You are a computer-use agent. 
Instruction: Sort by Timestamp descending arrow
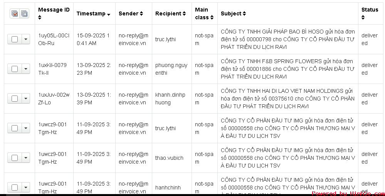109,15
